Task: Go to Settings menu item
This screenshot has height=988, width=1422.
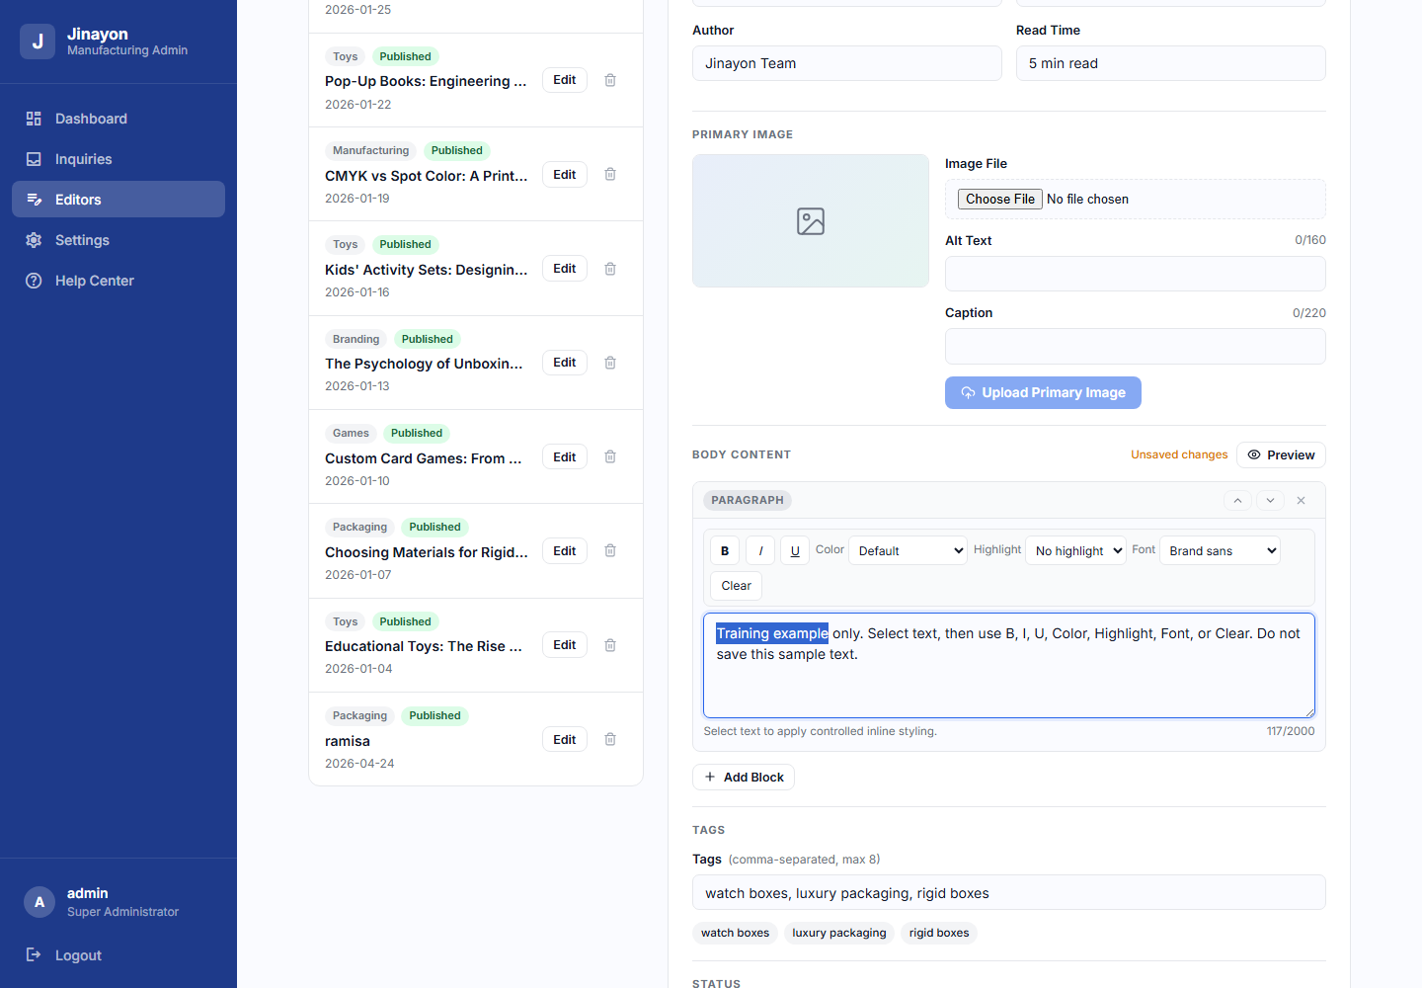Action: tap(118, 240)
